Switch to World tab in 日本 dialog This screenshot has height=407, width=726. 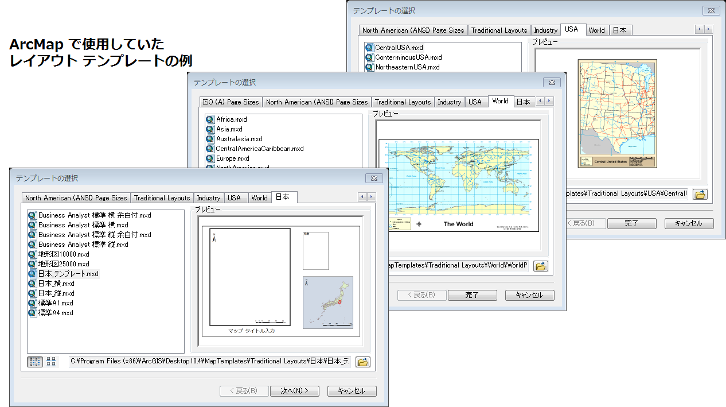(259, 198)
